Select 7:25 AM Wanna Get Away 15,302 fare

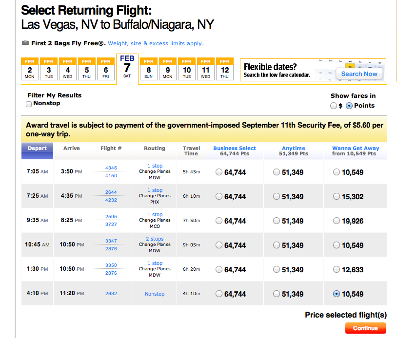click(x=336, y=196)
